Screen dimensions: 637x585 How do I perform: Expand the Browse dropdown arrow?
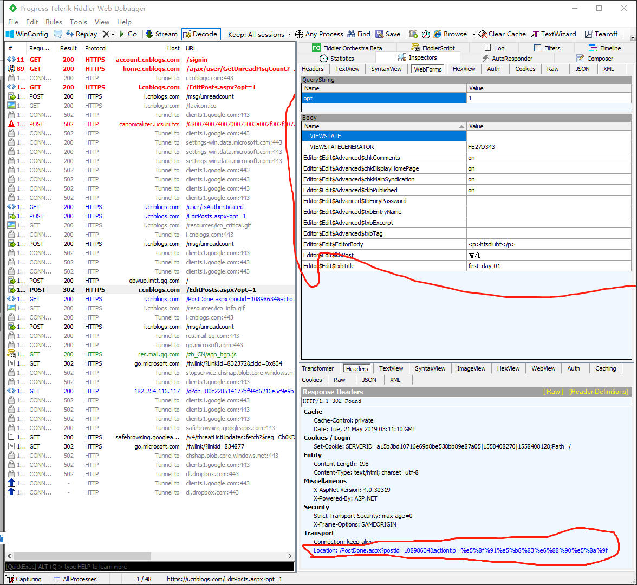(474, 34)
